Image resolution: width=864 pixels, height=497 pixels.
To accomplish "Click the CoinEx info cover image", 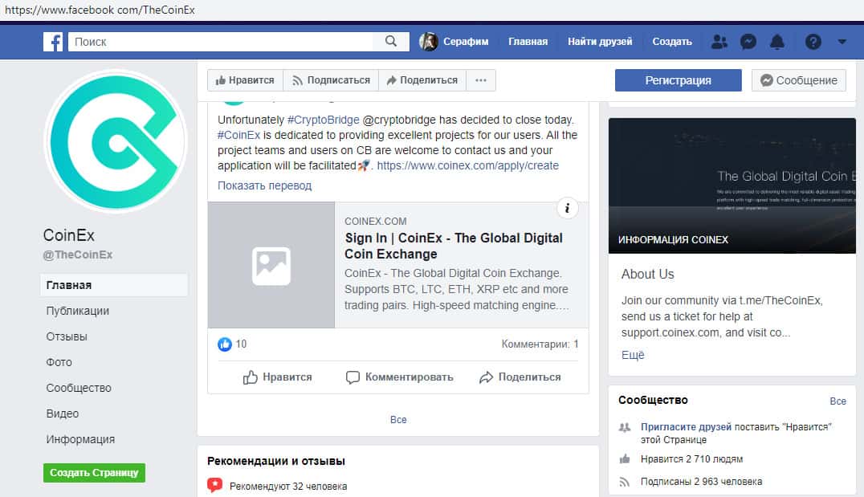I will tap(732, 185).
